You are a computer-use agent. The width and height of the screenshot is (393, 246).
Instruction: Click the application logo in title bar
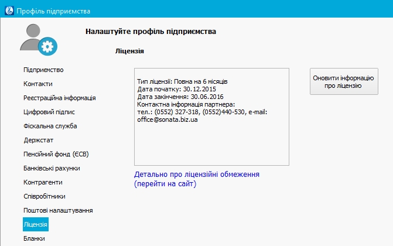pos(8,10)
